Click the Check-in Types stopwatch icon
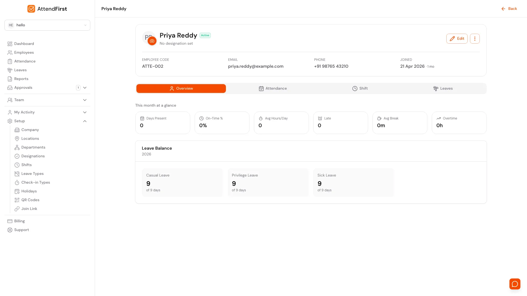The height and width of the screenshot is (296, 527). click(17, 183)
